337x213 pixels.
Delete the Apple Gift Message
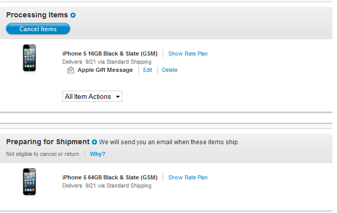[170, 70]
